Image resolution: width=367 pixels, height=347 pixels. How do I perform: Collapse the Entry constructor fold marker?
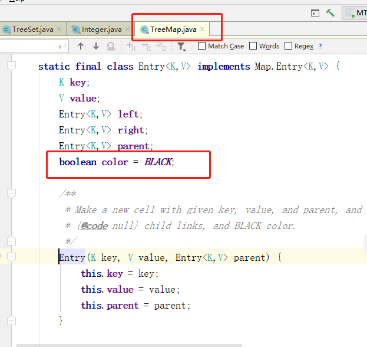tap(11, 257)
